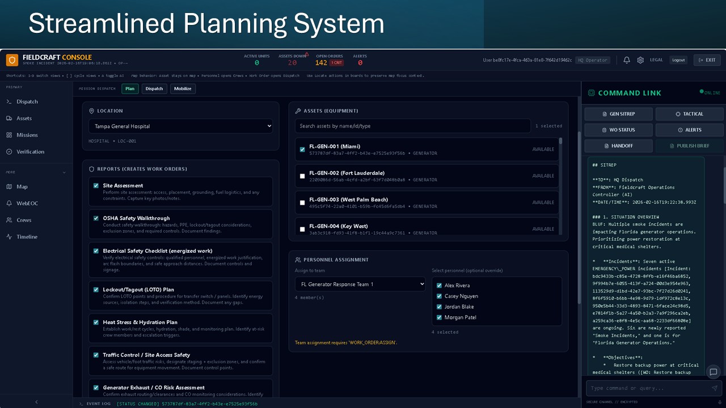Click the chat bubble icon in Command Link
Screen dimensions: 726x408
point(714,372)
